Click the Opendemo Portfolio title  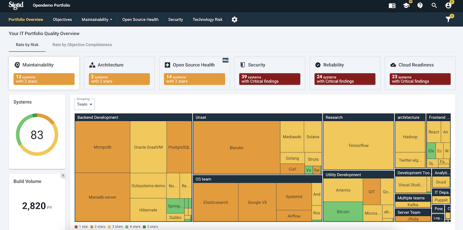click(52, 5)
